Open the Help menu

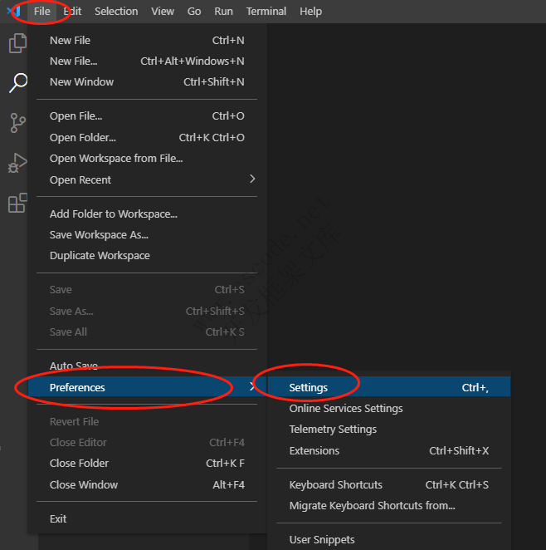(x=310, y=12)
